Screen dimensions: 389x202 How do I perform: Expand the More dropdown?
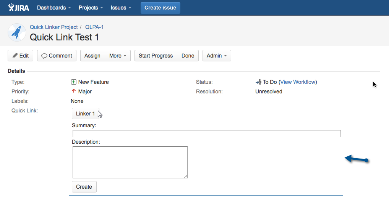118,56
